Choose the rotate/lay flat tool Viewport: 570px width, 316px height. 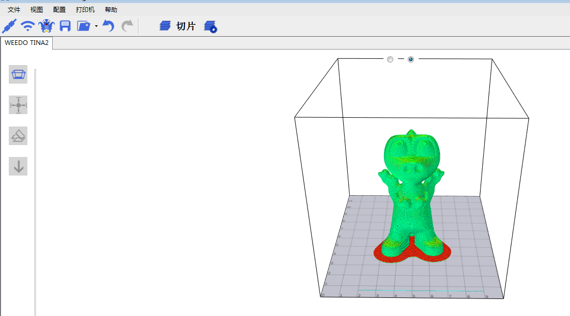click(x=18, y=136)
